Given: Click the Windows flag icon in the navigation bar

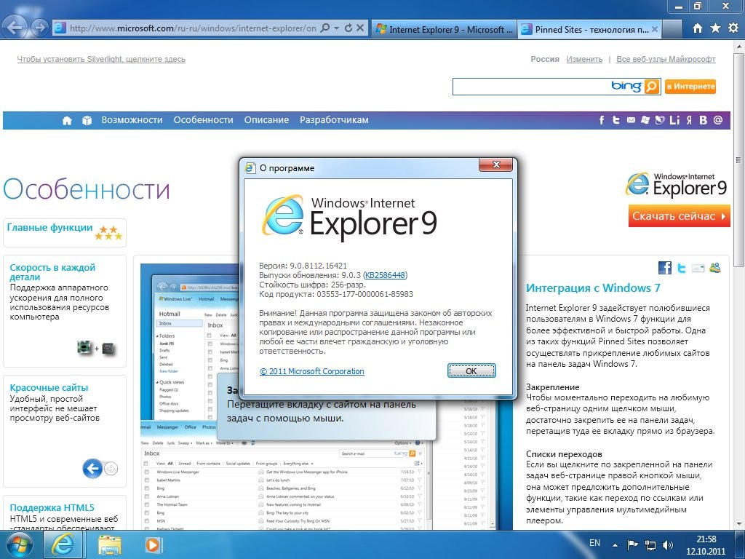Looking at the screenshot, I should (645, 120).
